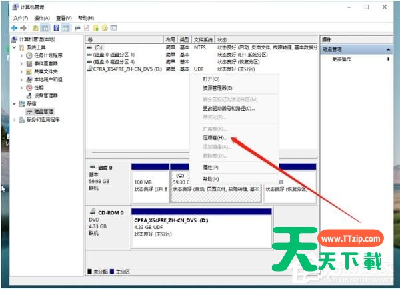Image resolution: width=400 pixels, height=289 pixels.
Task: Select the 服务和应用程序 tree item
Action: pos(43,119)
